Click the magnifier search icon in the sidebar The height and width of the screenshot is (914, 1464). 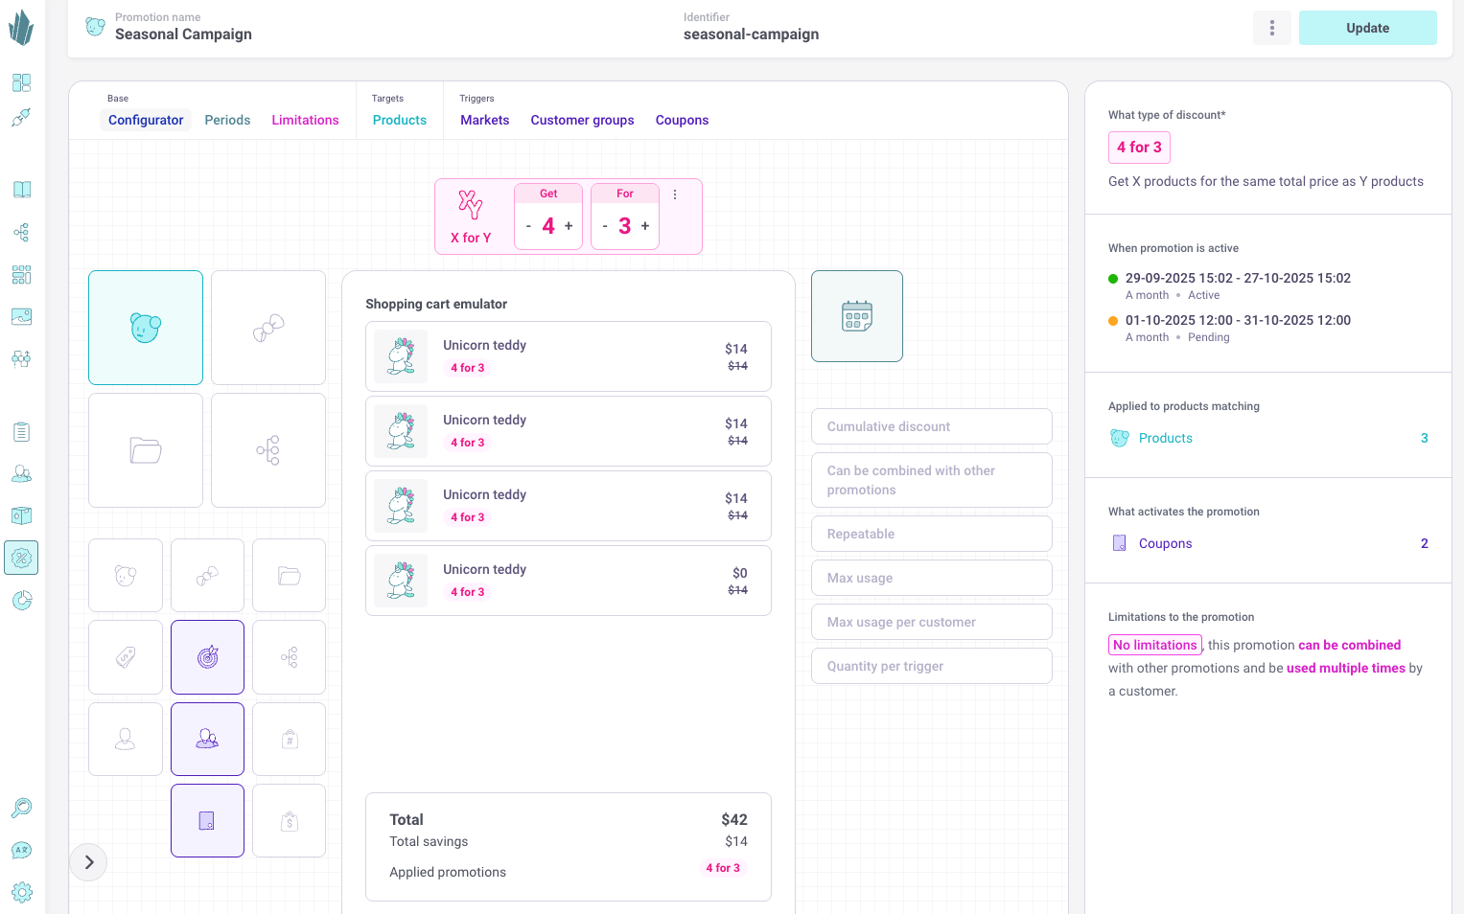(21, 808)
